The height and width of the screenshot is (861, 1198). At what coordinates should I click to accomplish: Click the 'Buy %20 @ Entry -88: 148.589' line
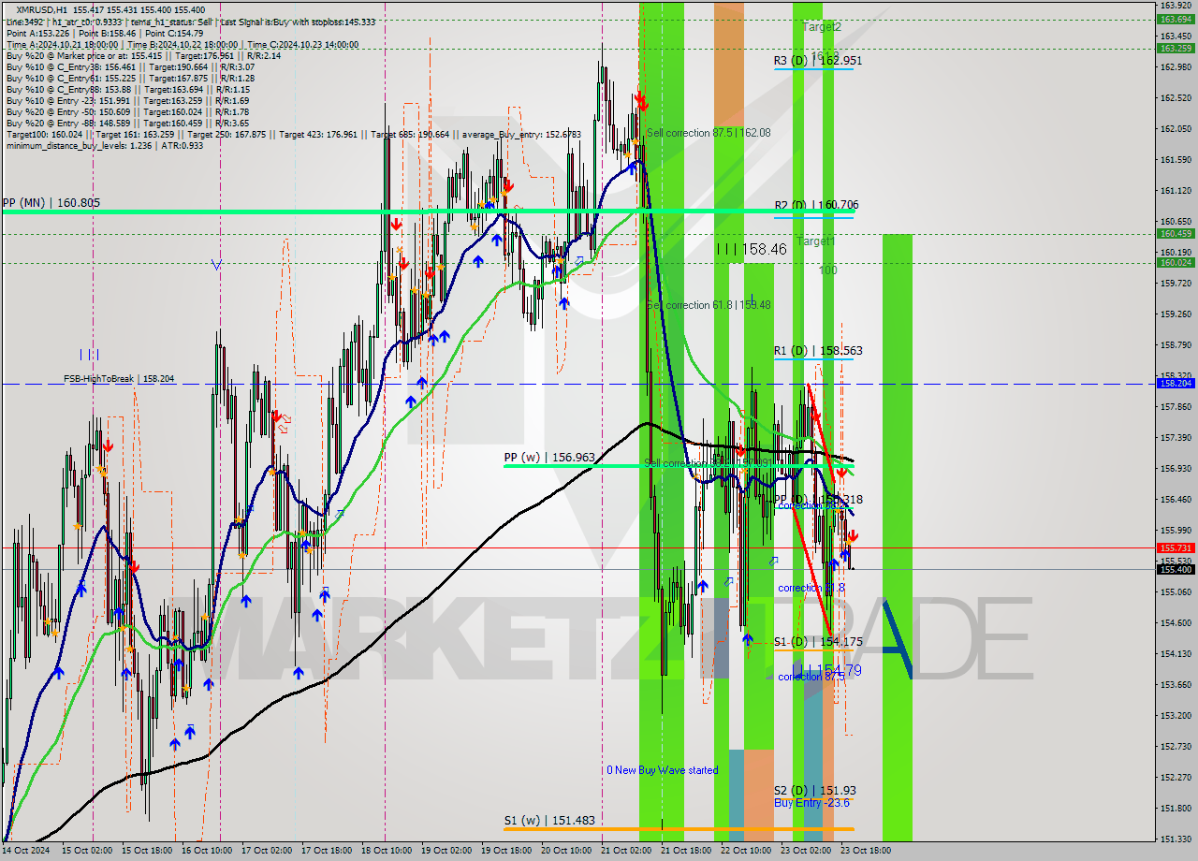tap(127, 123)
